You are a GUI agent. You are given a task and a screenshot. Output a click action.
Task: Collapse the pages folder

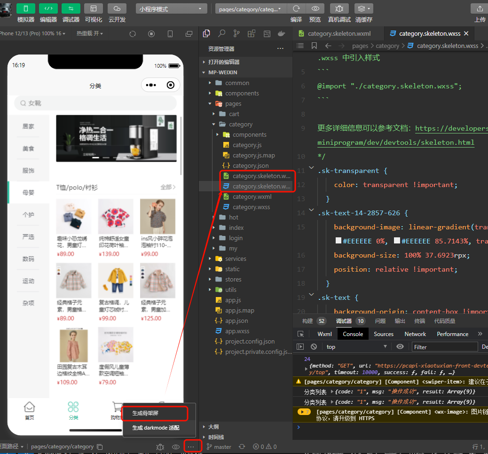(x=245, y=103)
